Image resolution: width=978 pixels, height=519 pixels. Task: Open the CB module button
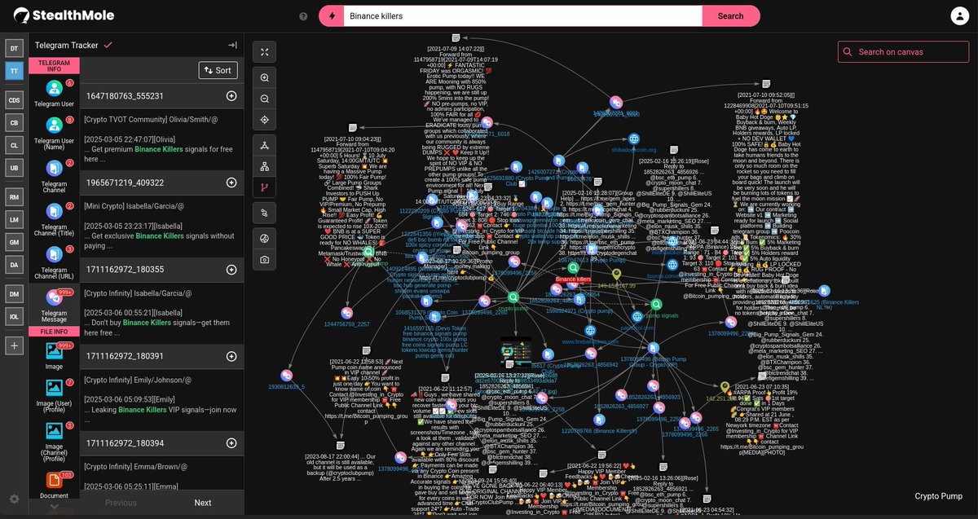(14, 122)
